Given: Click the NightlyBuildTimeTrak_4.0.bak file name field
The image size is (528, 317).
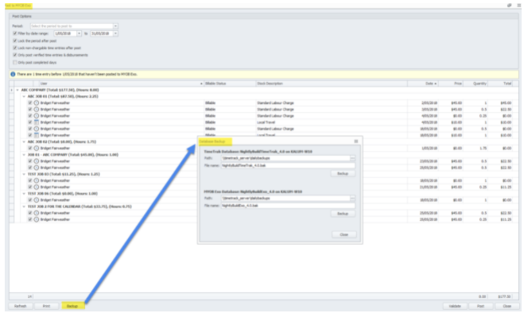Looking at the screenshot, I should 288,165.
